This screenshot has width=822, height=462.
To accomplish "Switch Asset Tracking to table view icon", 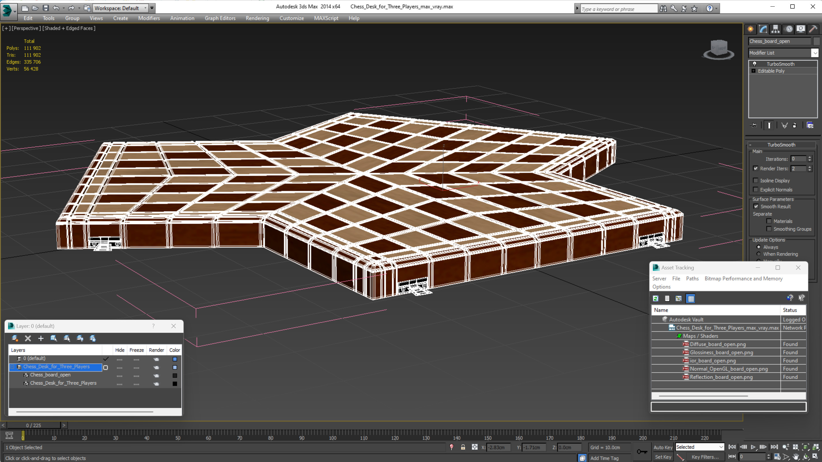I will tap(691, 299).
